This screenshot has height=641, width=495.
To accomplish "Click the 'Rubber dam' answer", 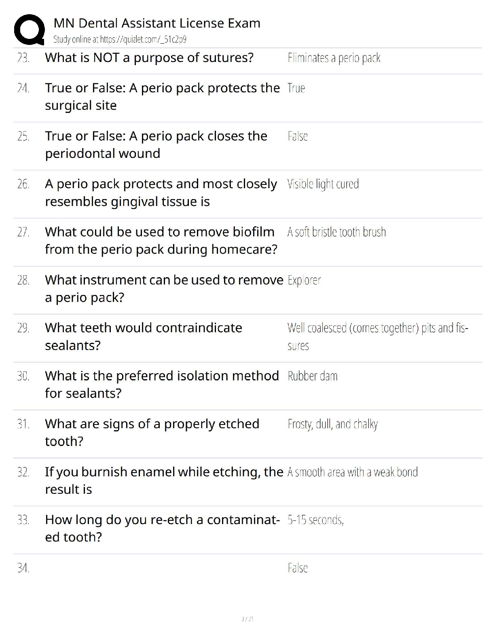I will coord(312,376).
